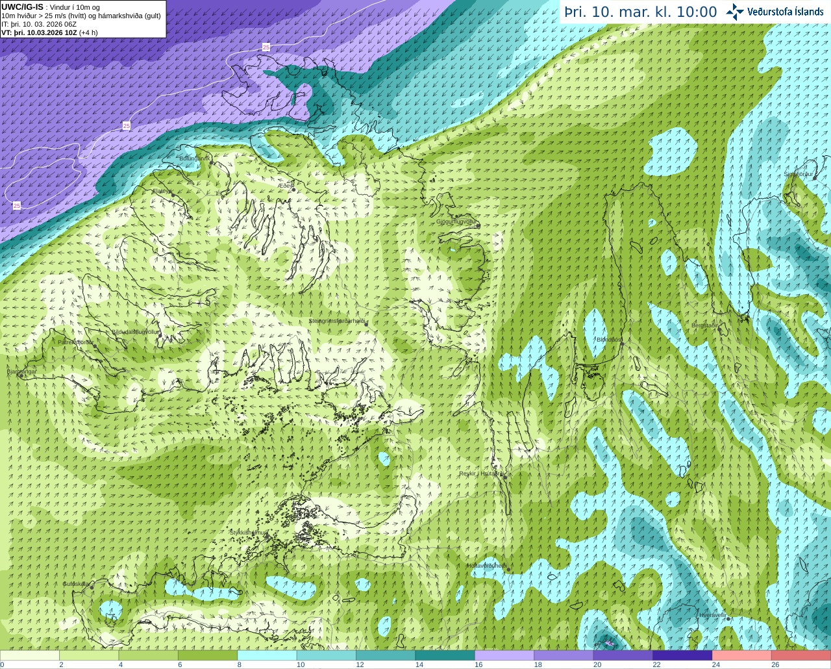Click the Holtavörðuheiði station label
The width and height of the screenshot is (831, 669).
(x=487, y=566)
